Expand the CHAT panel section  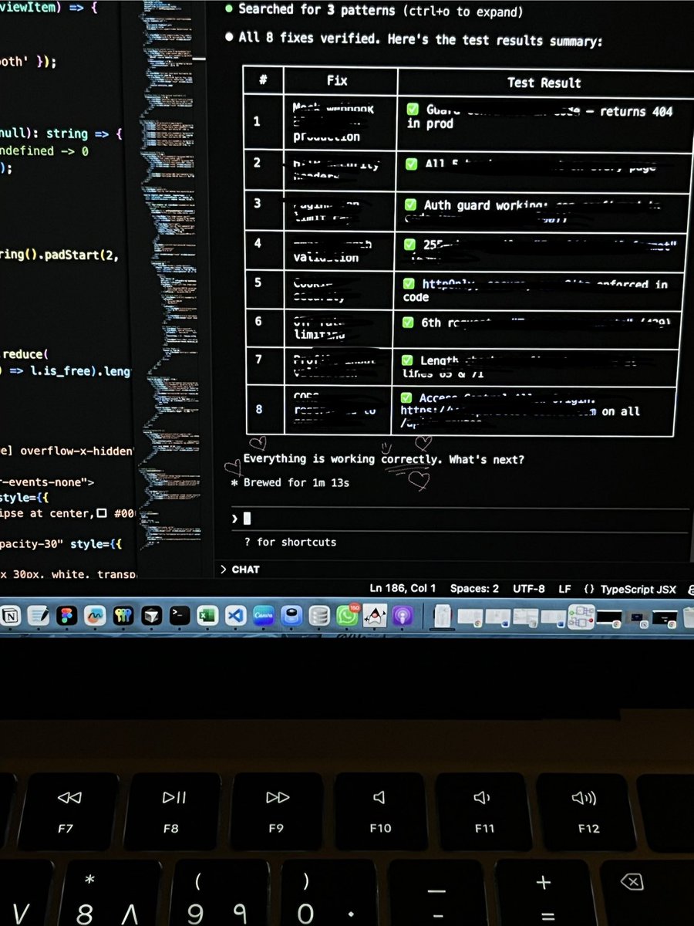click(x=240, y=569)
